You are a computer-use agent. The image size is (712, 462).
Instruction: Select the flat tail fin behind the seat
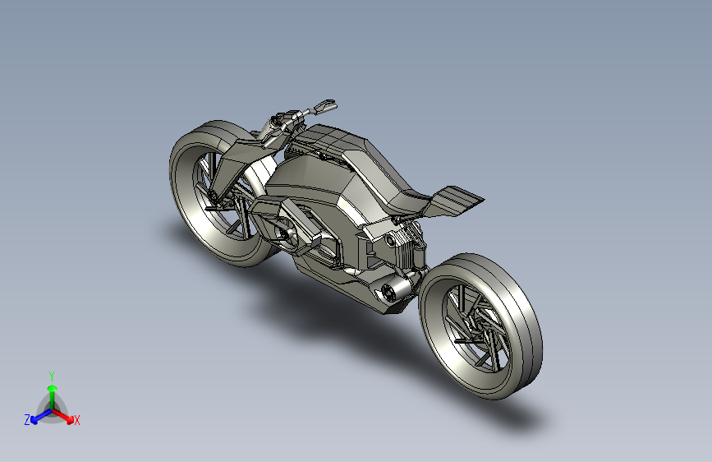point(454,201)
